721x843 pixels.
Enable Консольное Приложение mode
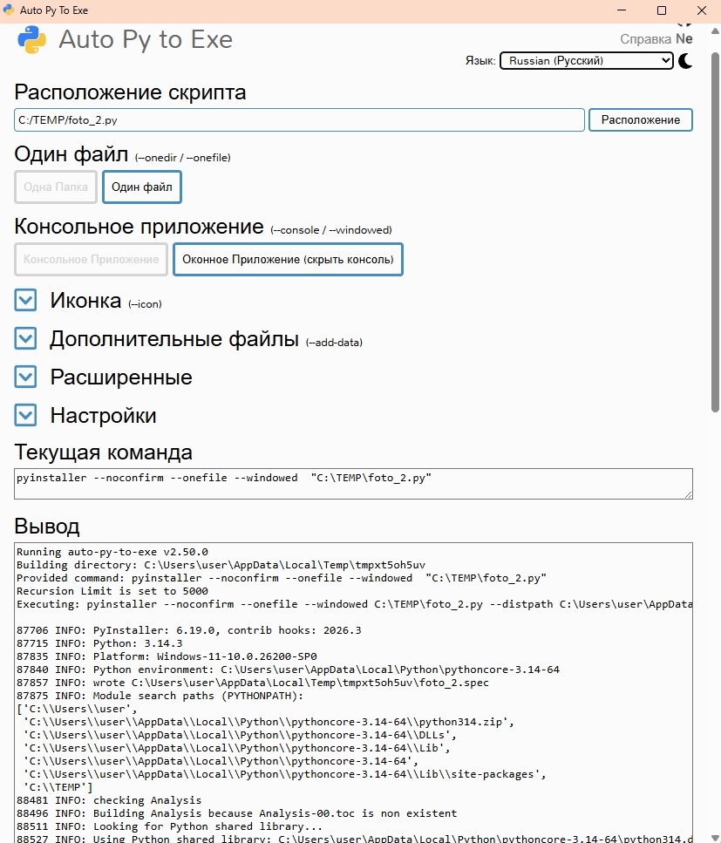tap(91, 259)
